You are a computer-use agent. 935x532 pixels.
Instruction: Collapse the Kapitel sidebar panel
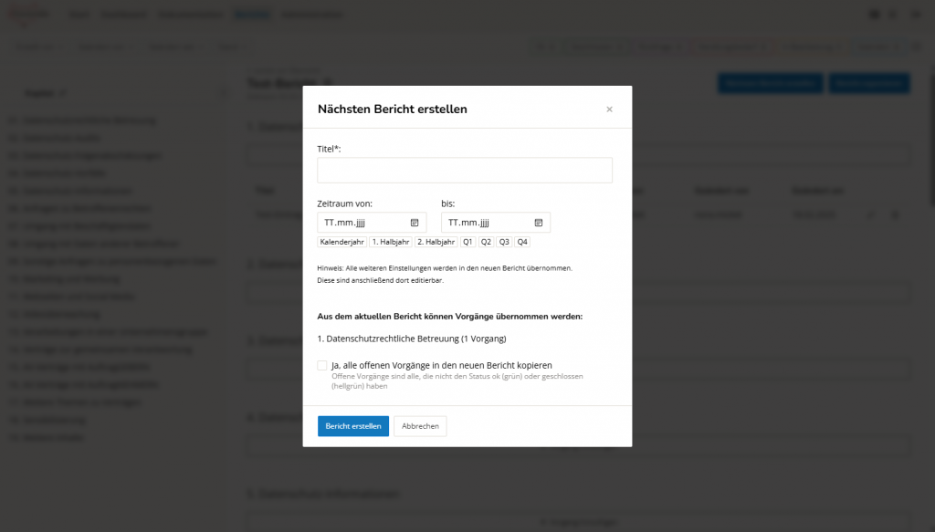point(224,92)
